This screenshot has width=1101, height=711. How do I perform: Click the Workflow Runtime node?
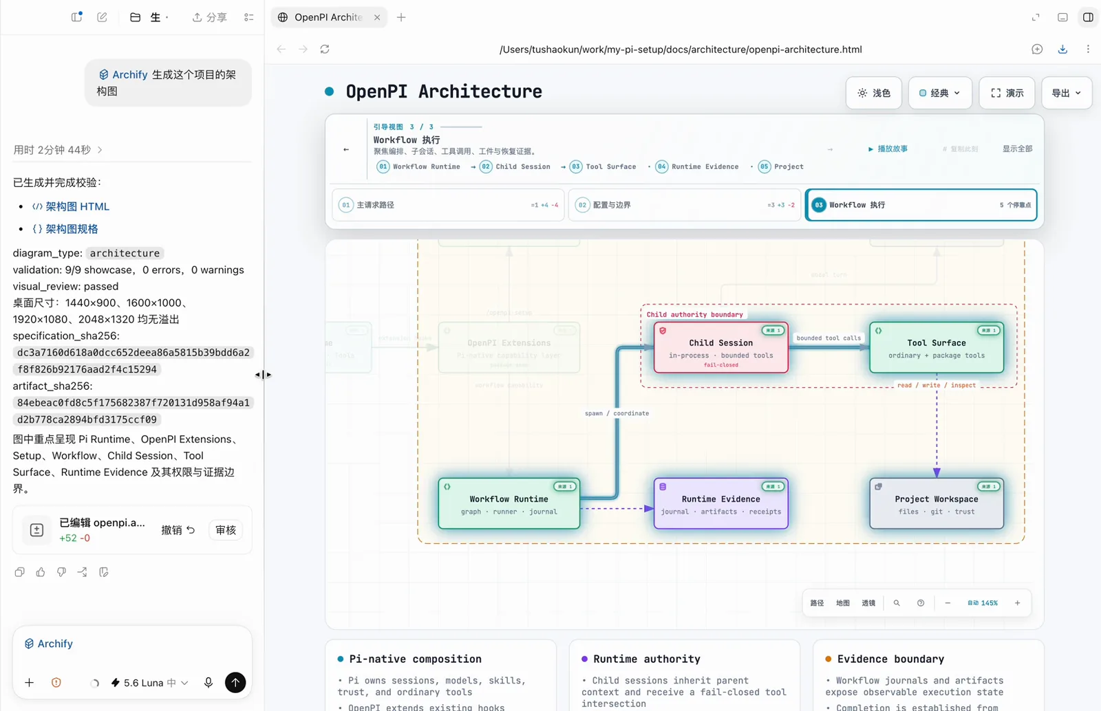509,504
